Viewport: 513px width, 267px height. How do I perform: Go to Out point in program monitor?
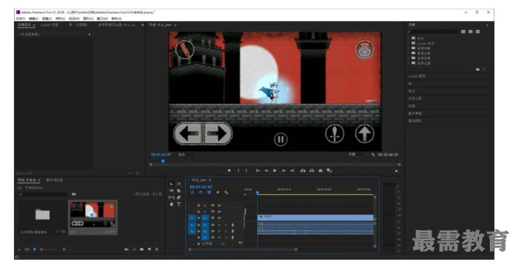[x=292, y=170]
